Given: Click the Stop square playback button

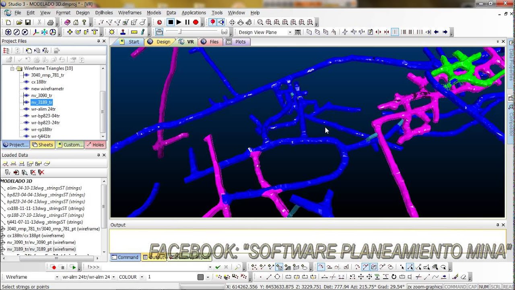Looking at the screenshot, I should tap(171, 22).
